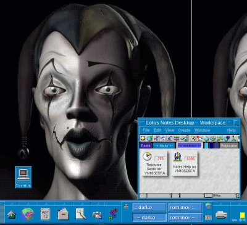247x225 pixels.
Task: Launch the File Manager drawer icon in panel
Action: coord(63,214)
